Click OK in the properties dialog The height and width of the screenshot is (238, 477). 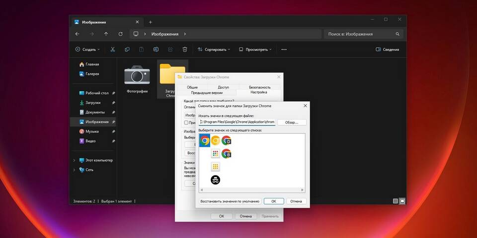222,216
